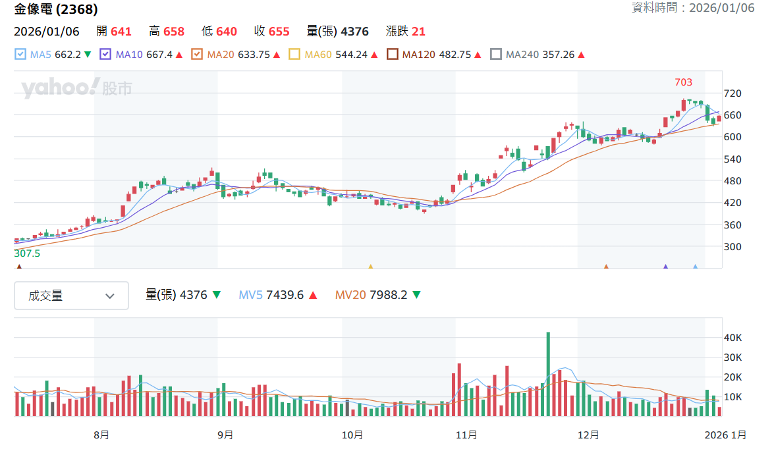This screenshot has width=772, height=449.
Task: Click the 480 price axis label
Action: (x=732, y=181)
